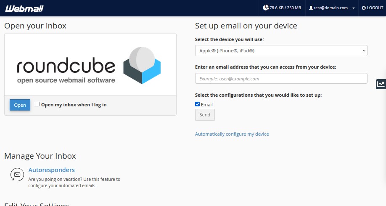Enable 'Open my inbox when I log in'
Screen dimensions: 386x206
click(37, 104)
